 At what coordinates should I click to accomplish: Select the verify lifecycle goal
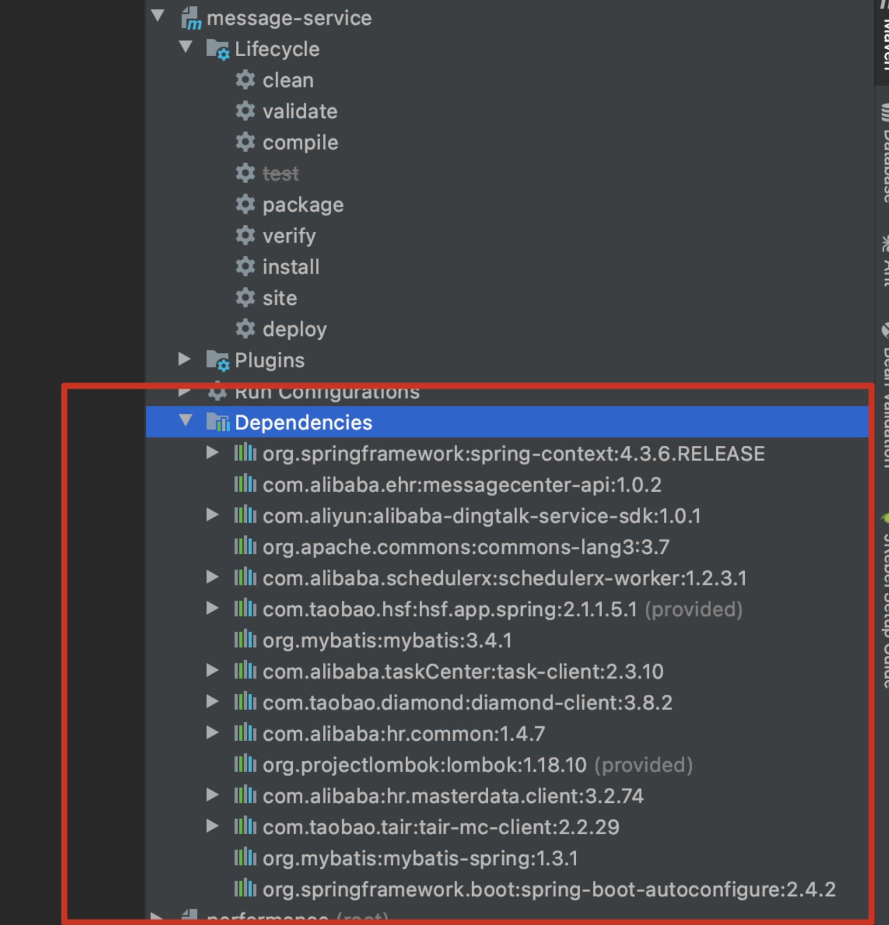pyautogui.click(x=289, y=236)
